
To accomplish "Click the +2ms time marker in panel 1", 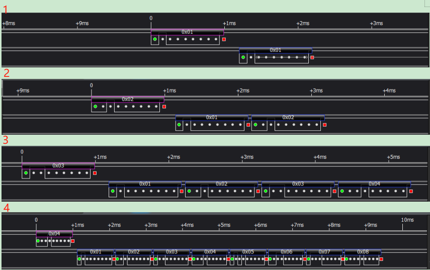I will (302, 24).
